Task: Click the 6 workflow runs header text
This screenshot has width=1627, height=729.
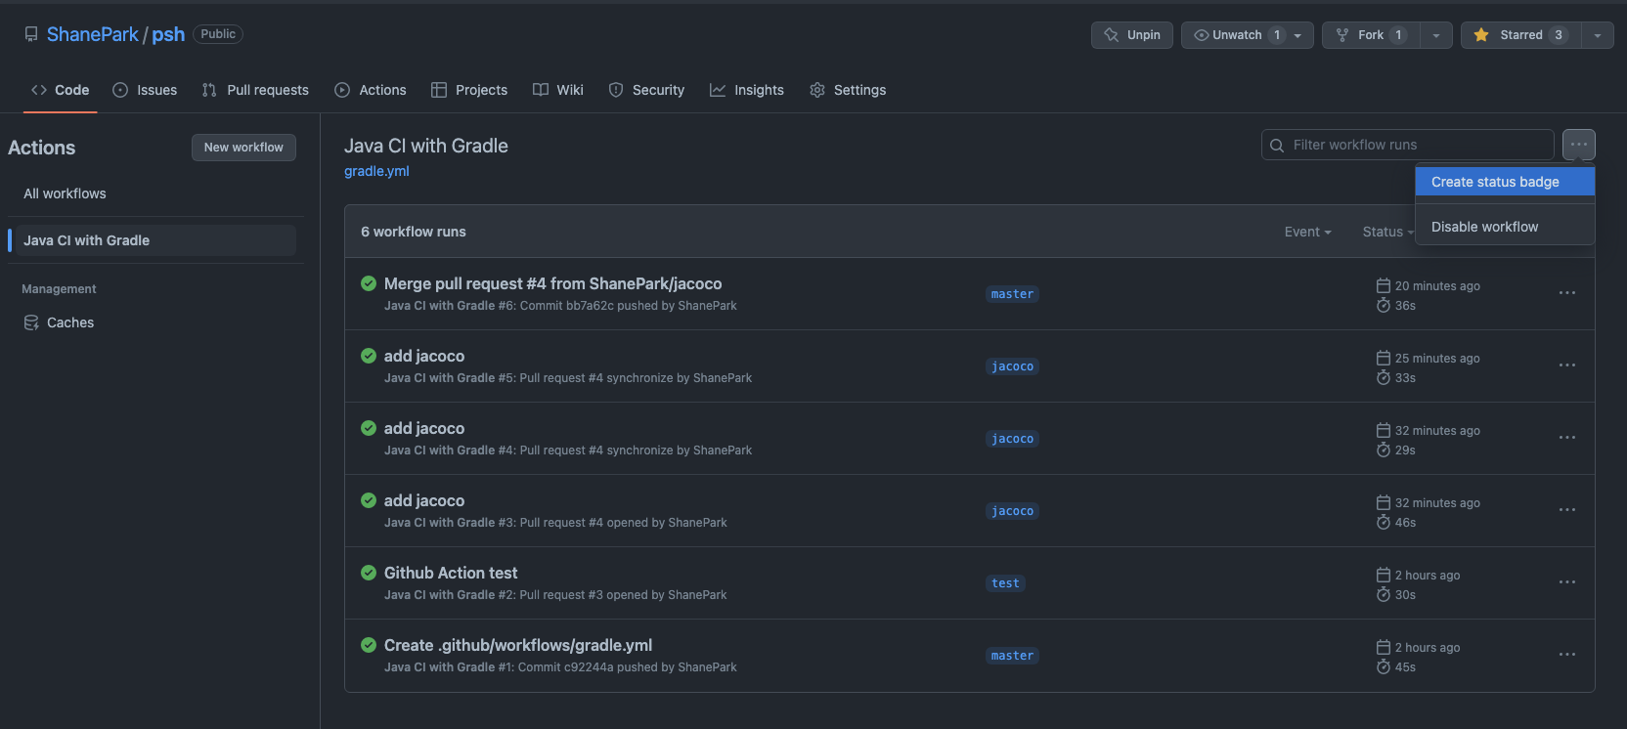Action: point(414,232)
